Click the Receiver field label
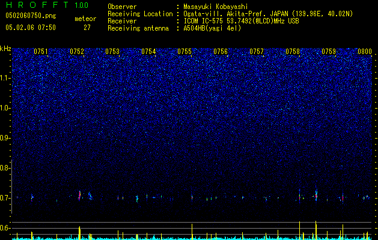 [x=122, y=21]
